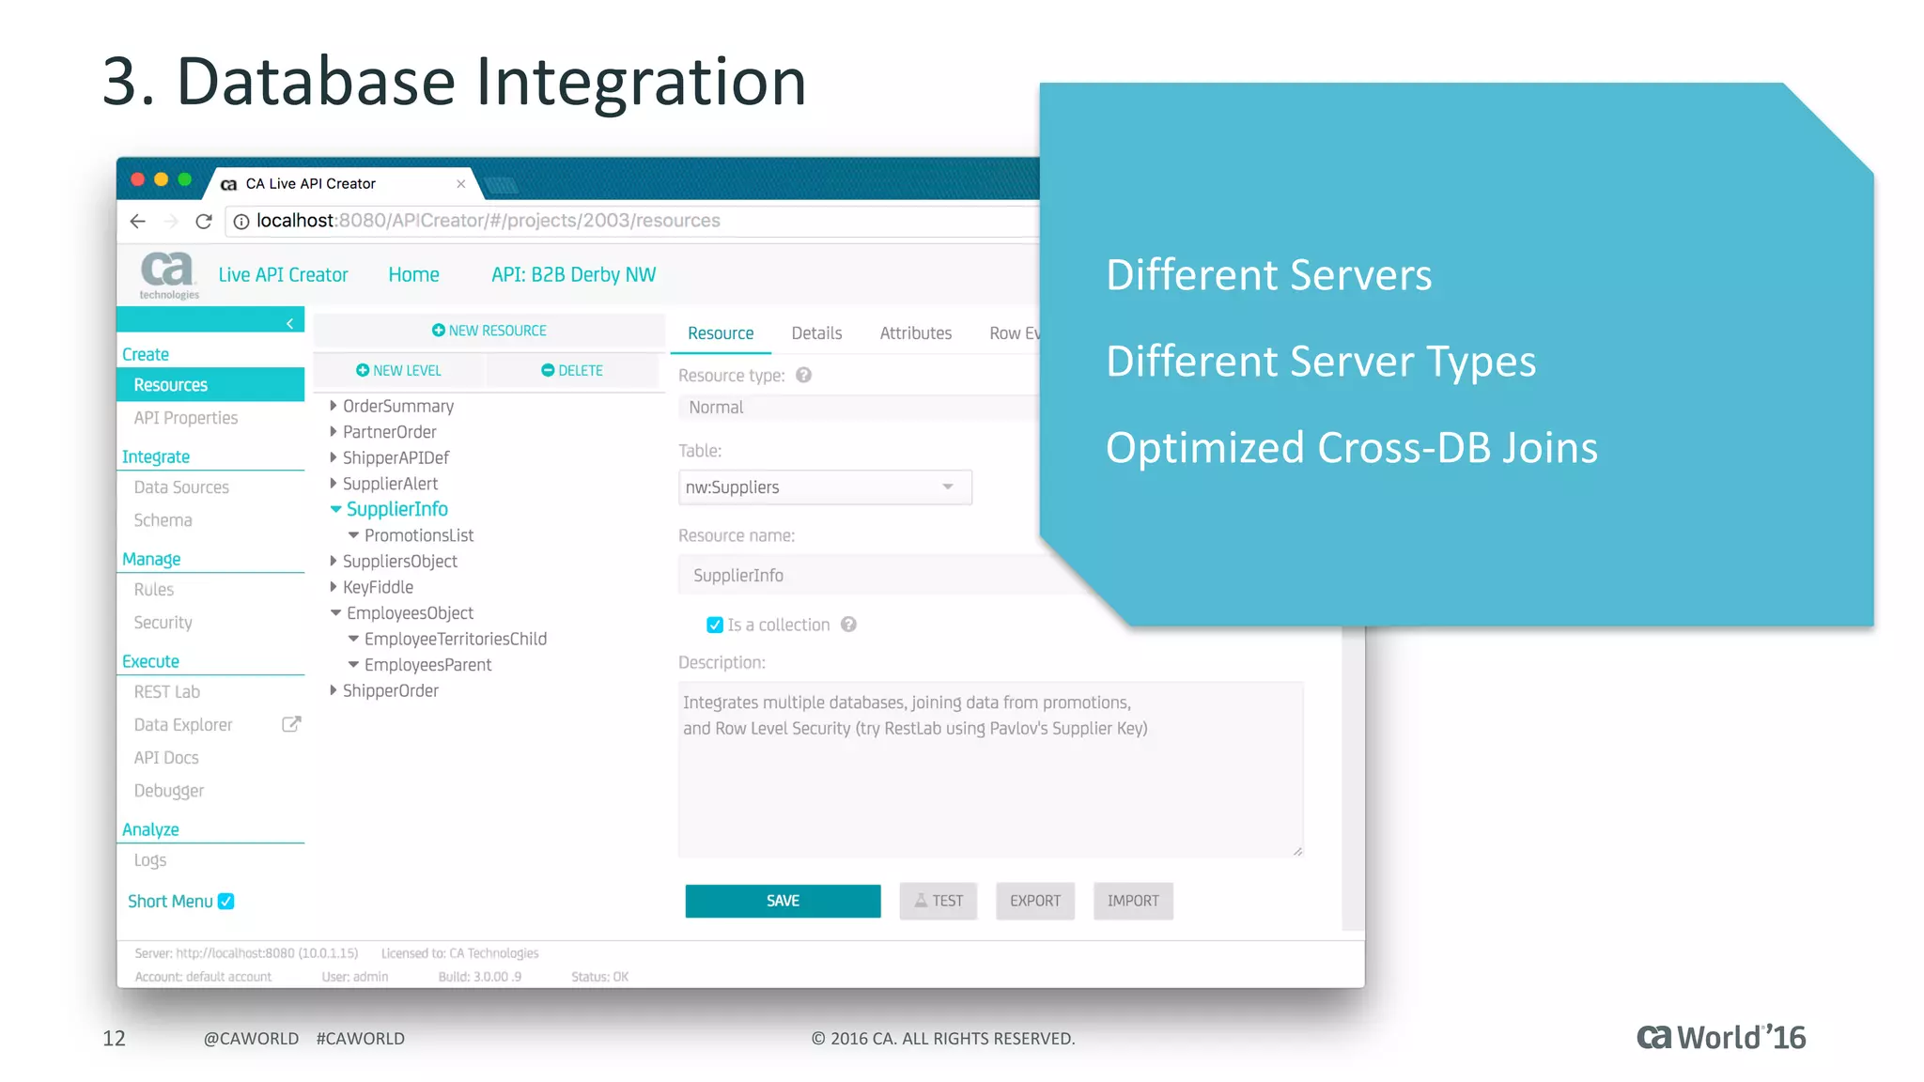Click the CA technologies logo

pyautogui.click(x=168, y=274)
